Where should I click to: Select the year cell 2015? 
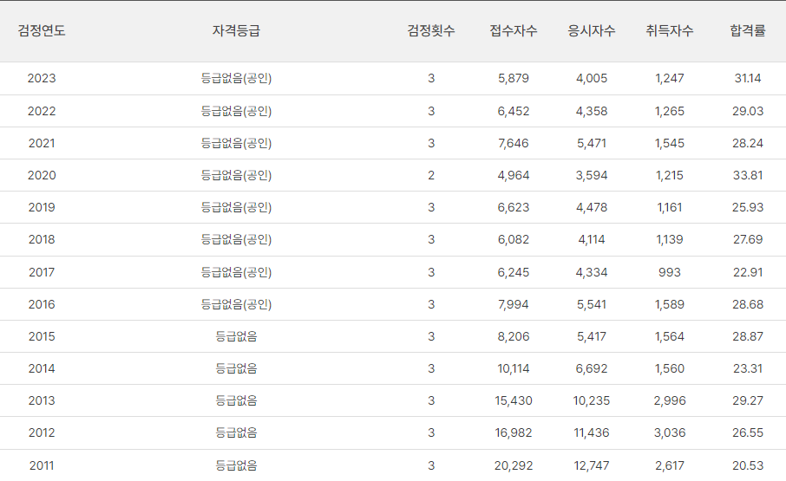pos(42,336)
